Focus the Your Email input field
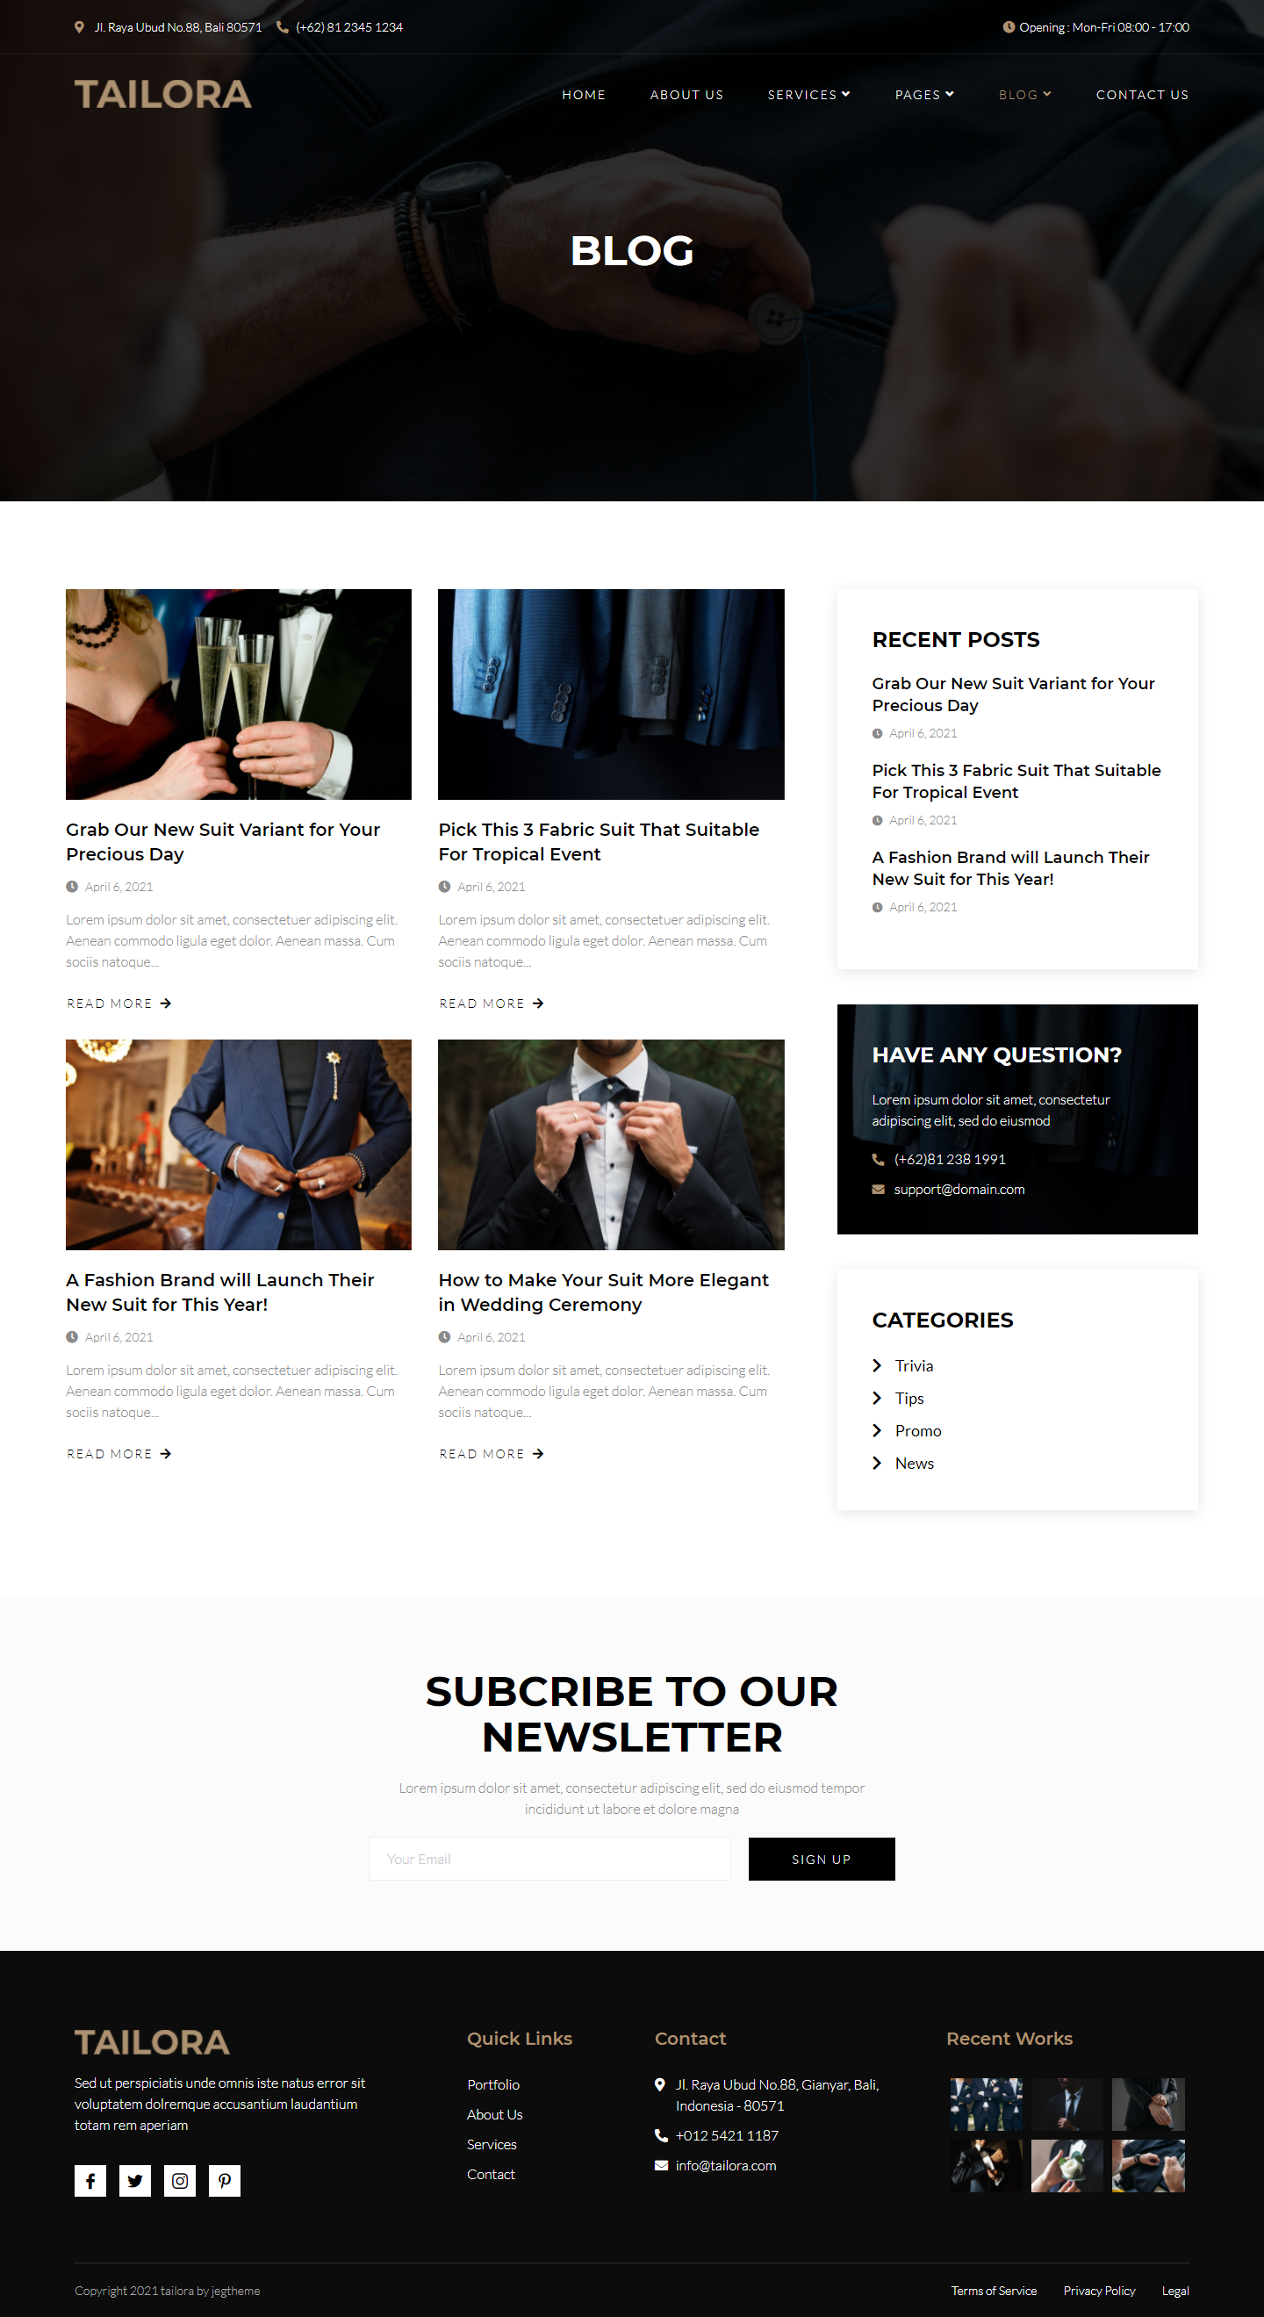 pos(549,1859)
